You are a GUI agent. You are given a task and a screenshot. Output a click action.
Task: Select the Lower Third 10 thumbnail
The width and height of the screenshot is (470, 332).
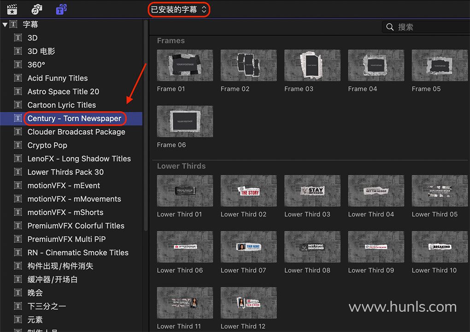pyautogui.click(x=440, y=247)
